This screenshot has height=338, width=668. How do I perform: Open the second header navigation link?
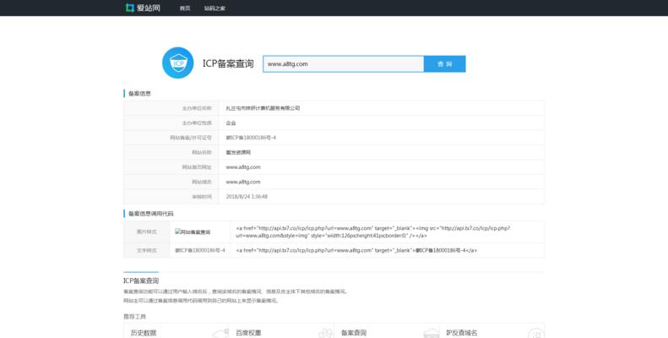tap(215, 8)
